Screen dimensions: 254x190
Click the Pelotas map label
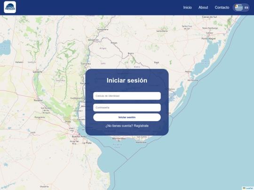189,71
